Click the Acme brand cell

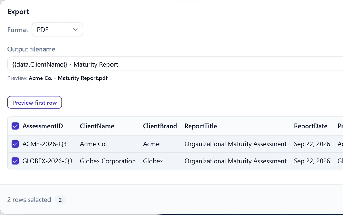(151, 144)
